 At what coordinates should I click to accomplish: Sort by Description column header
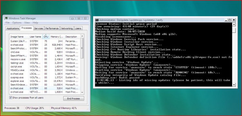point(72,37)
